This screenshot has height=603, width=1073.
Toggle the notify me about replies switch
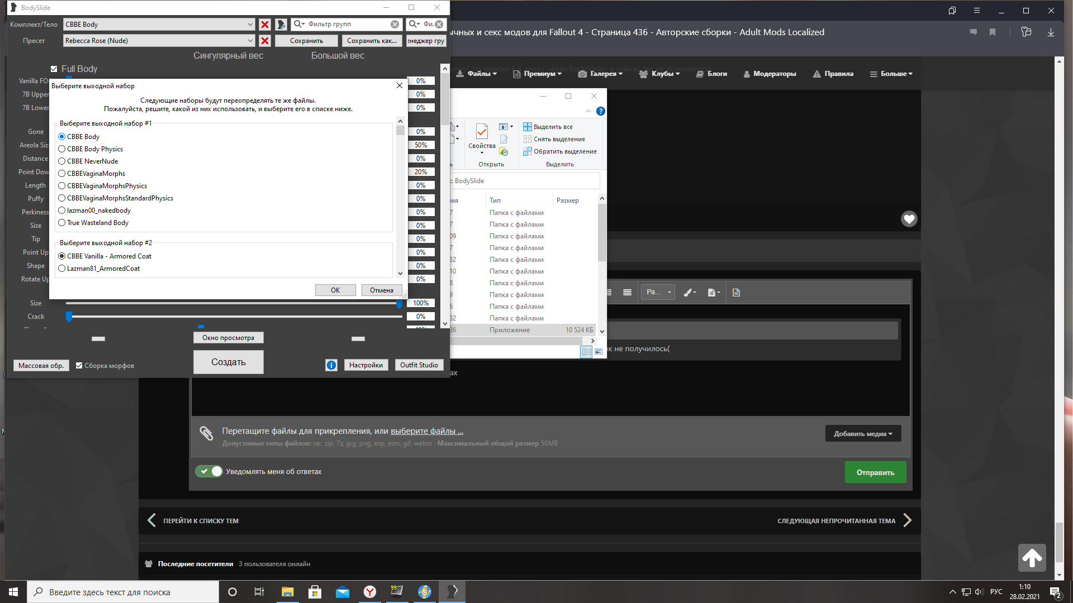click(209, 471)
